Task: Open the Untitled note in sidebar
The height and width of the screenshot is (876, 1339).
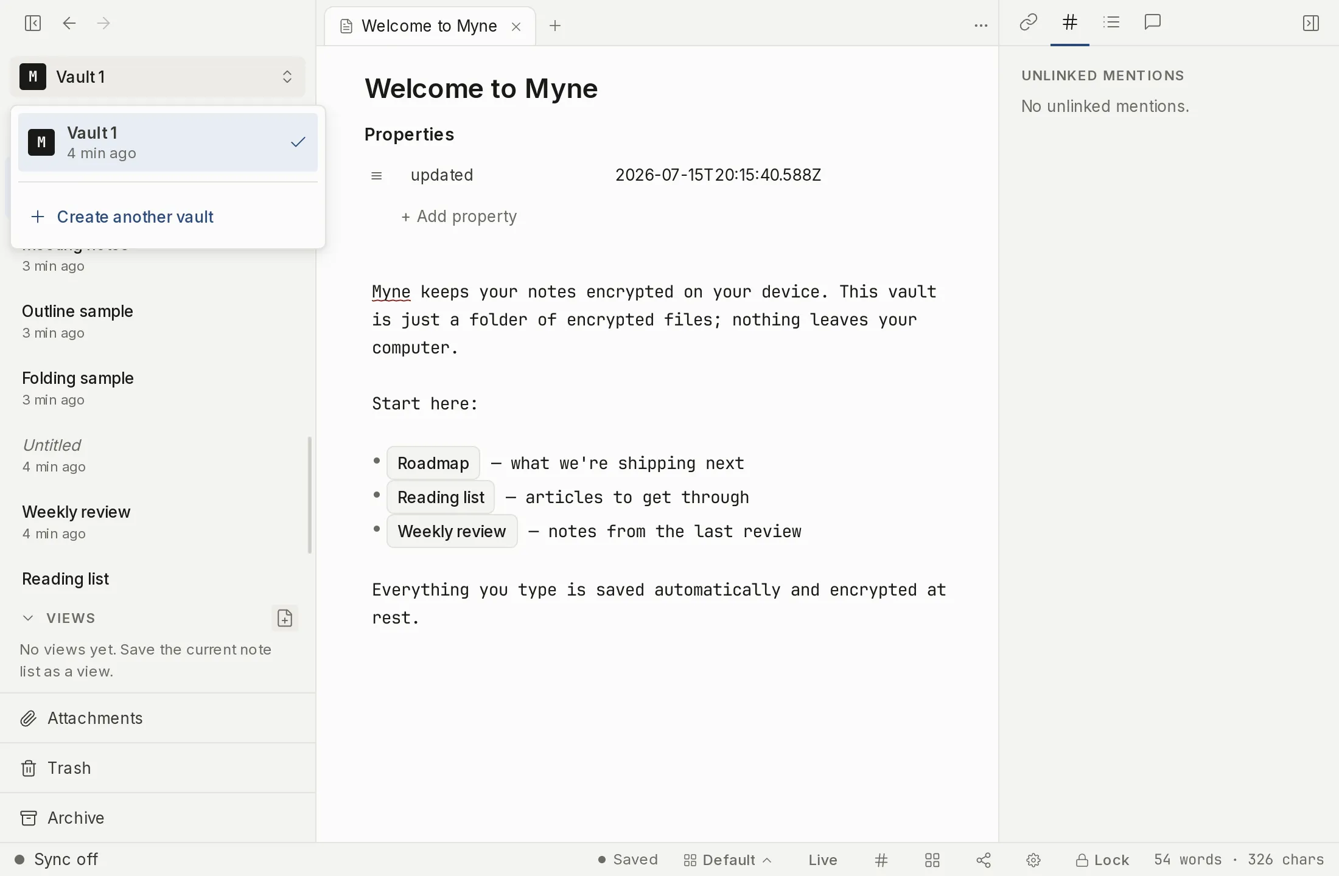Action: (x=158, y=455)
